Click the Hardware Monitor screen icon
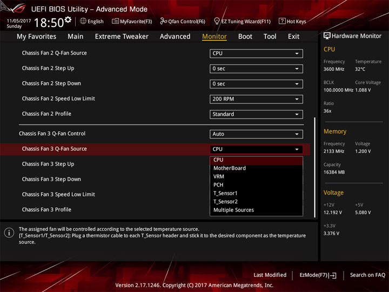 pos(327,36)
